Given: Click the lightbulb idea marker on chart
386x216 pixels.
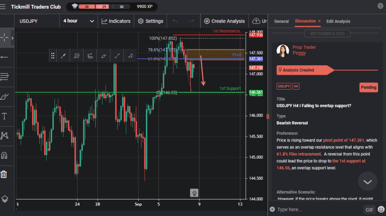Looking at the screenshot, I should [x=194, y=193].
